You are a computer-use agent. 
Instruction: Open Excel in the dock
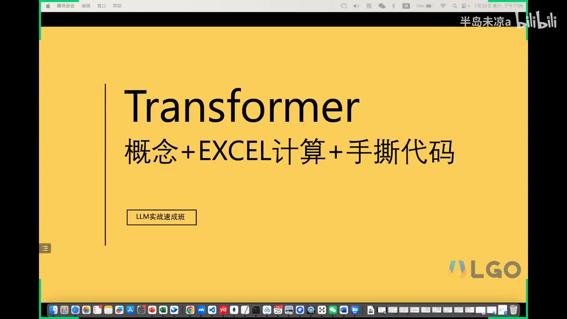click(163, 310)
